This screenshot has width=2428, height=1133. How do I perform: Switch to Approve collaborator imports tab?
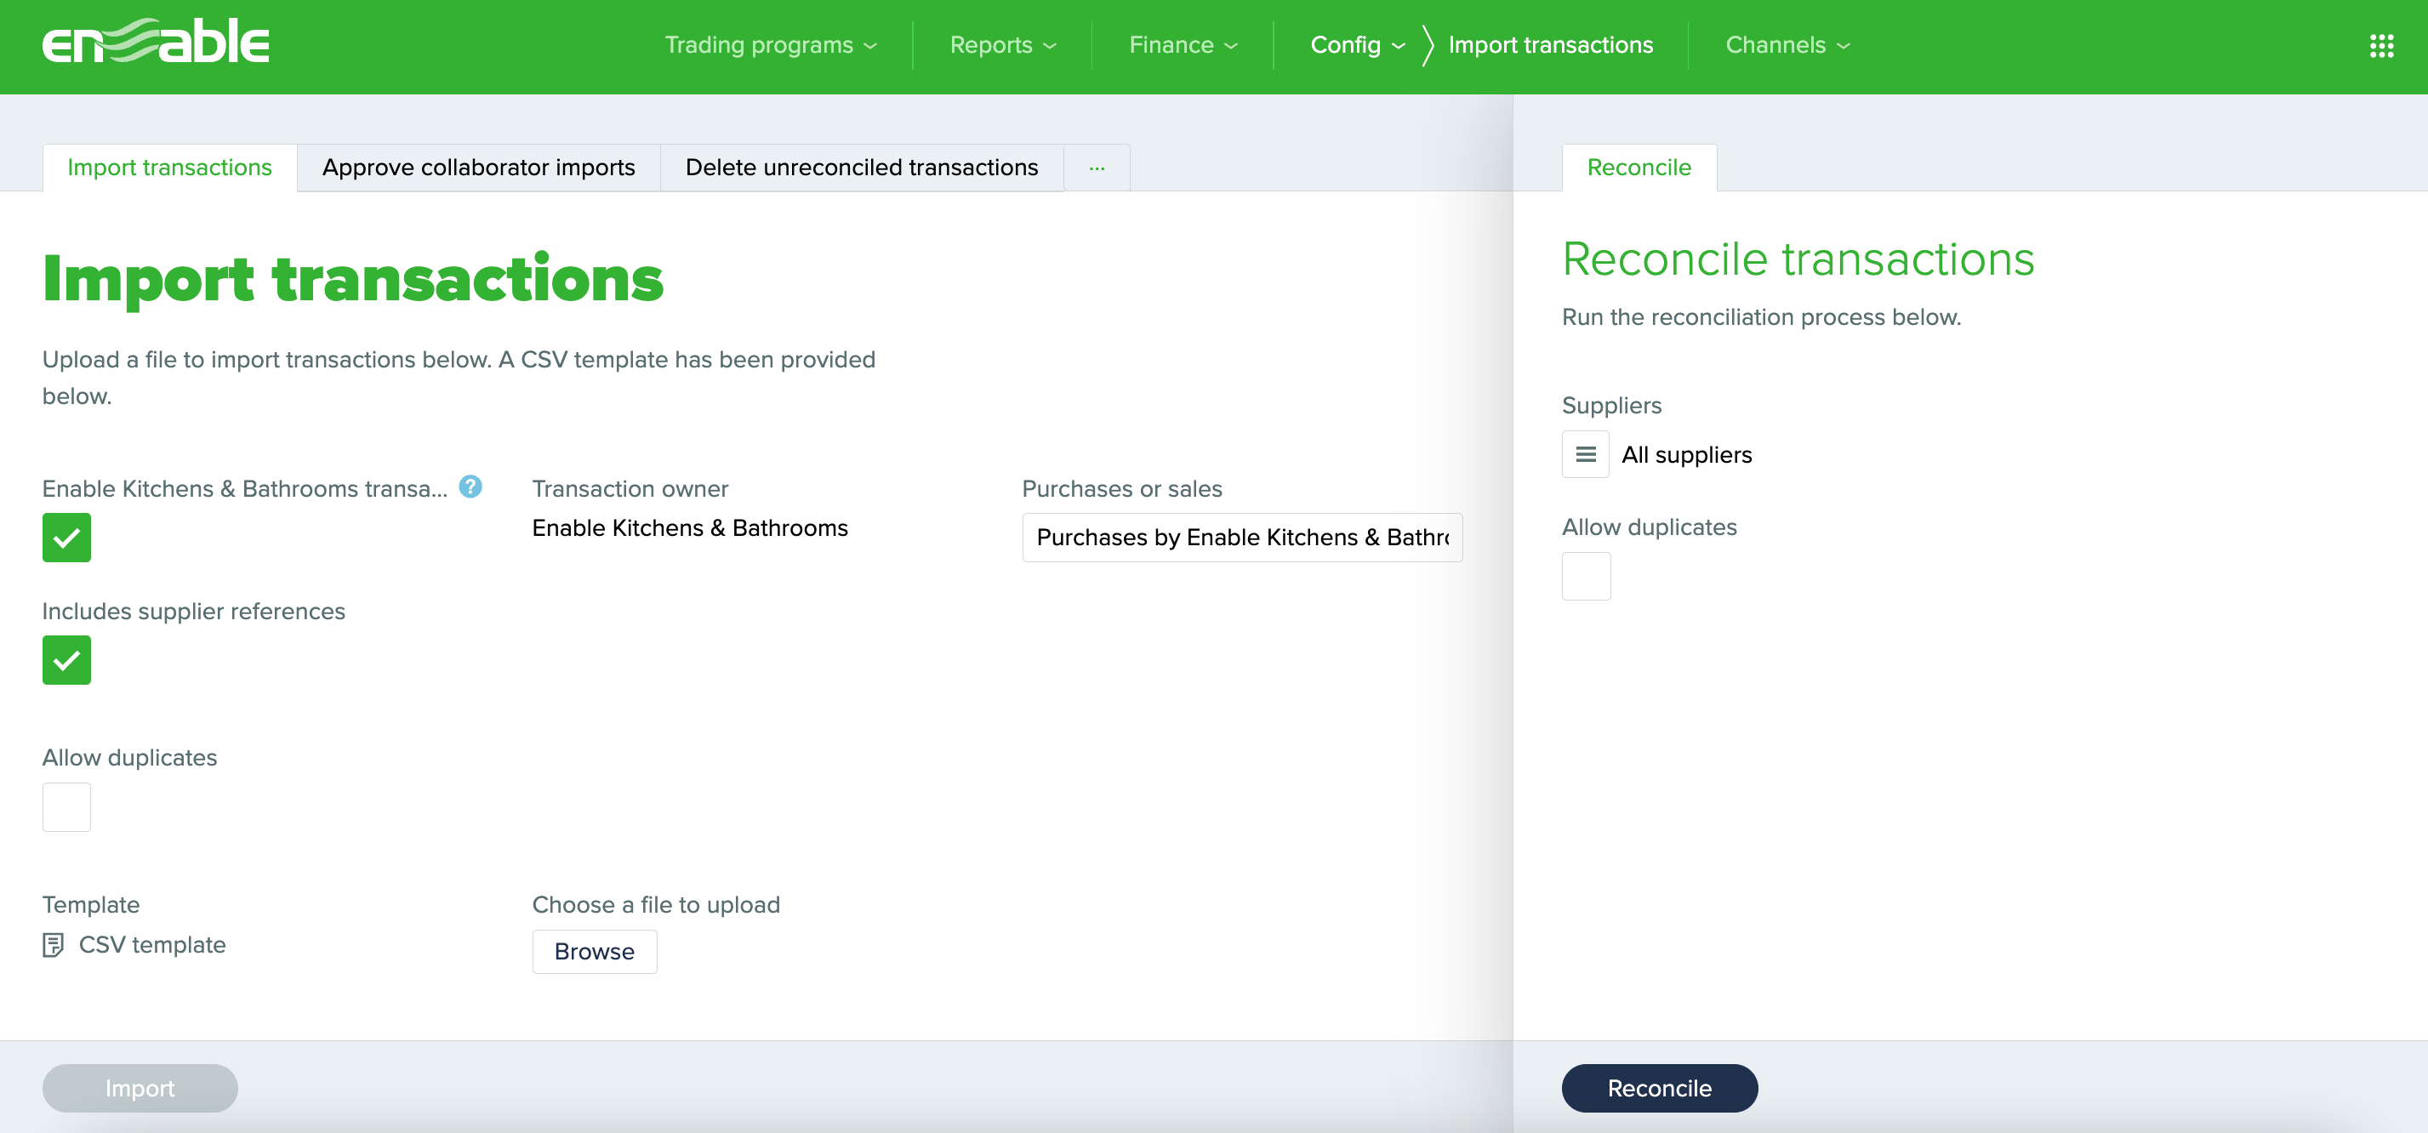coord(479,168)
